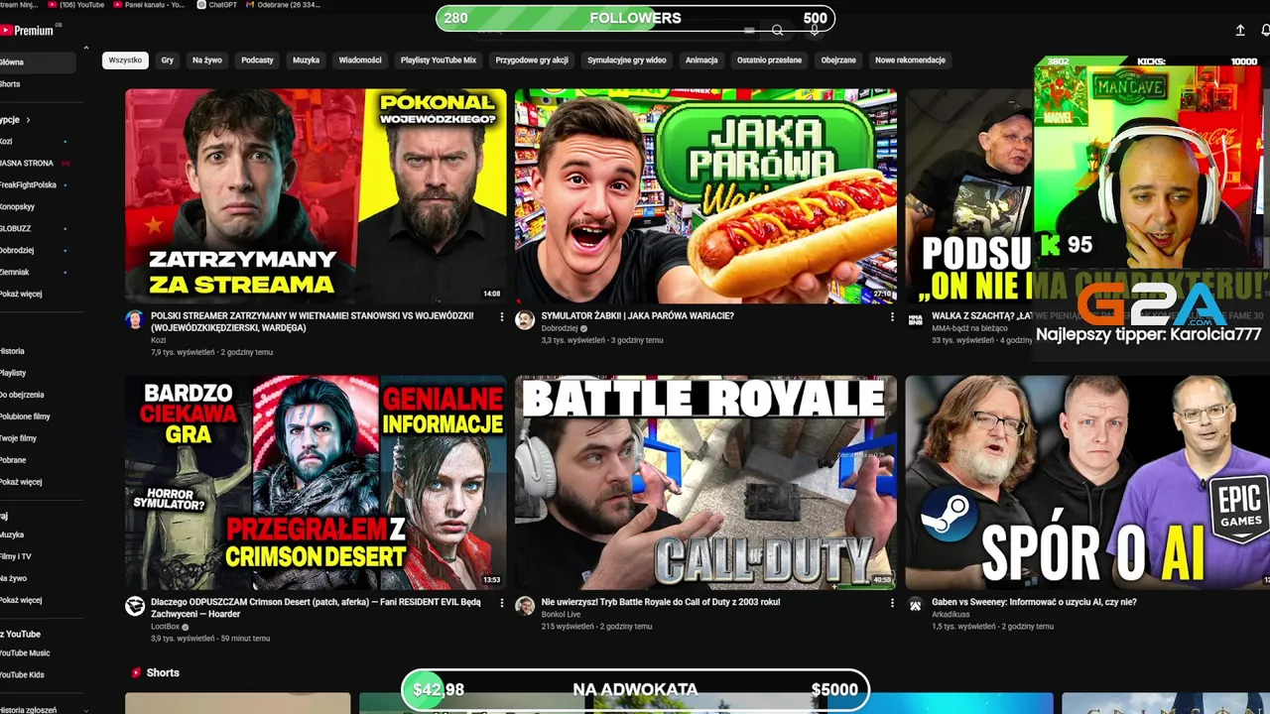Viewport: 1270px width, 714px height.
Task: Click the red Shorts section icon
Action: pos(136,672)
